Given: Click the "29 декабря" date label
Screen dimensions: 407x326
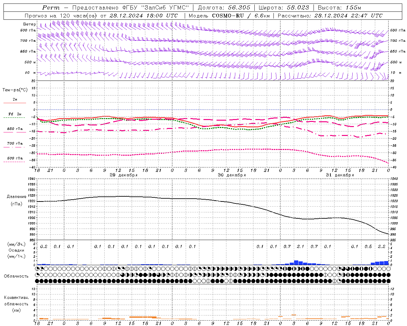Looking at the screenshot, I should click(124, 175).
